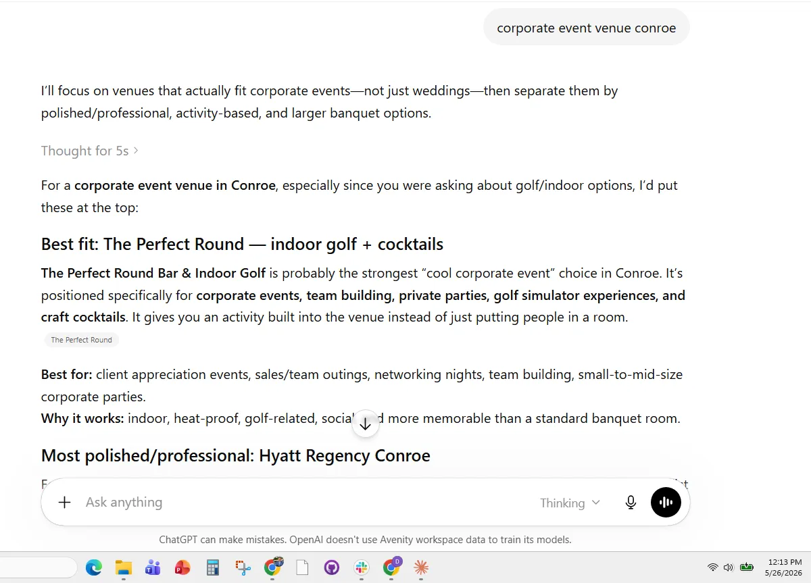Click the Wi-Fi network tray icon
The image size is (811, 583).
point(712,567)
